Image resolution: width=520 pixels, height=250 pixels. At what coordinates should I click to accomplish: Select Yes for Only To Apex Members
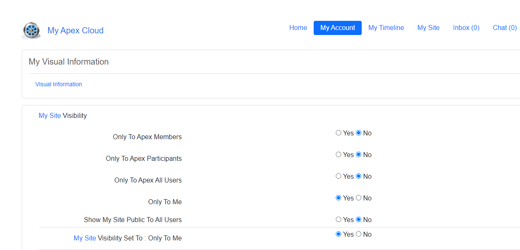[x=338, y=133]
